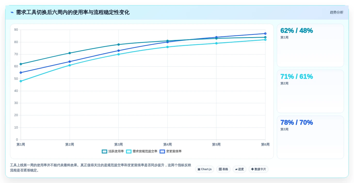Click the 90 y-axis value
Screen dimensions: 354x183
pyautogui.click(x=16, y=30)
